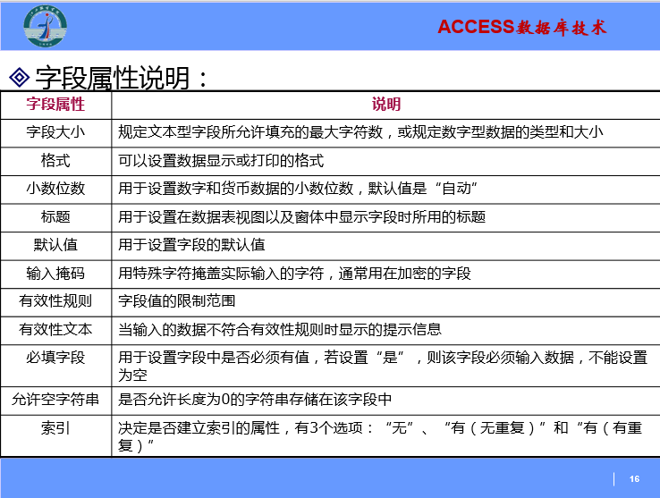Click the column header 说明
660x498 pixels.
click(x=386, y=104)
